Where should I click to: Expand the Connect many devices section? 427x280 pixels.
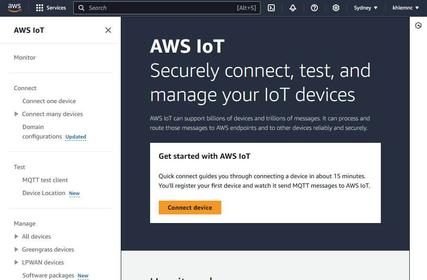pos(16,114)
